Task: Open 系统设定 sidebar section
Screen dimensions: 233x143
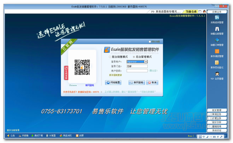Action: point(217,130)
